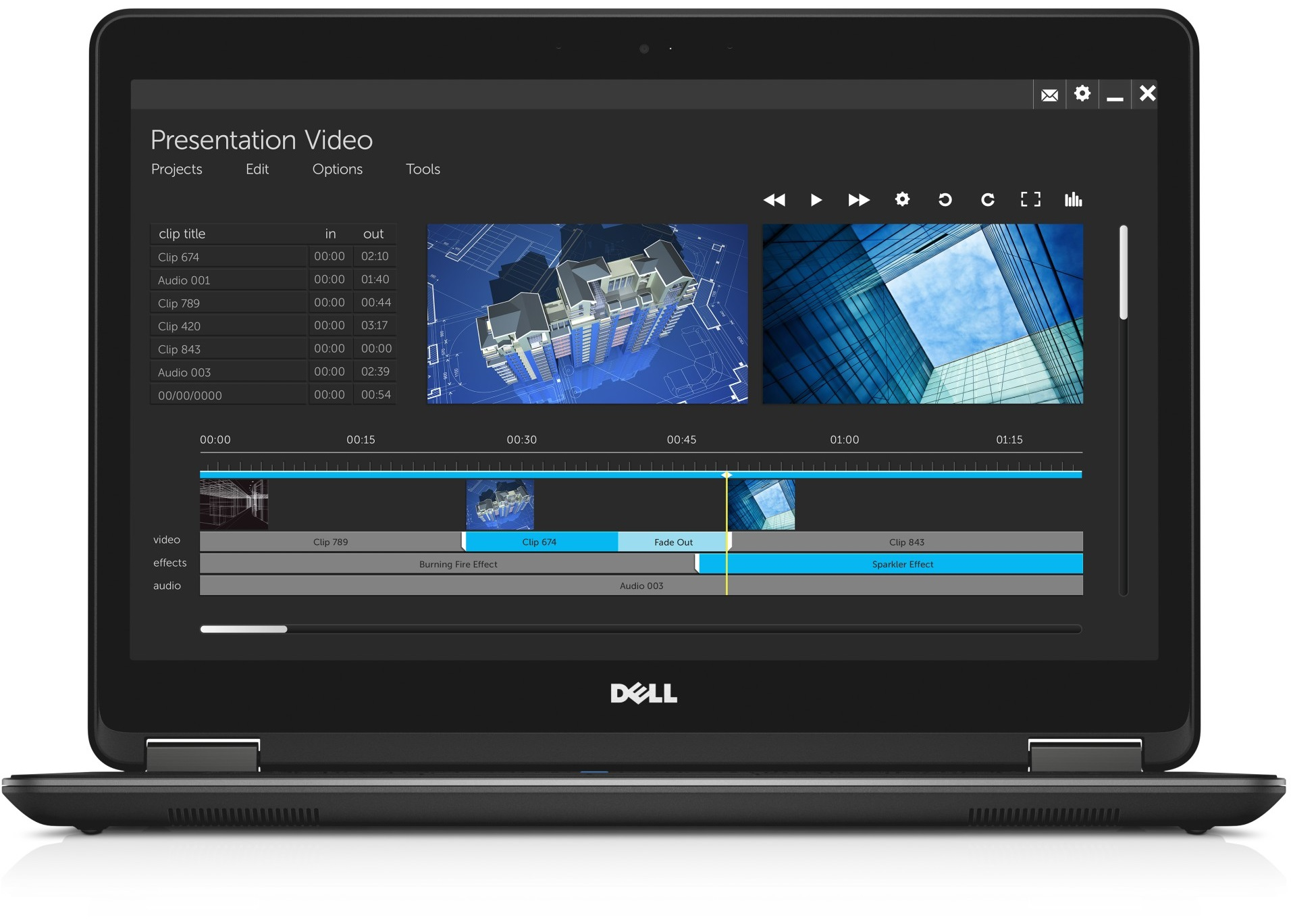The width and height of the screenshot is (1291, 924).
Task: Rewind playback with double-left arrows
Action: tap(774, 200)
